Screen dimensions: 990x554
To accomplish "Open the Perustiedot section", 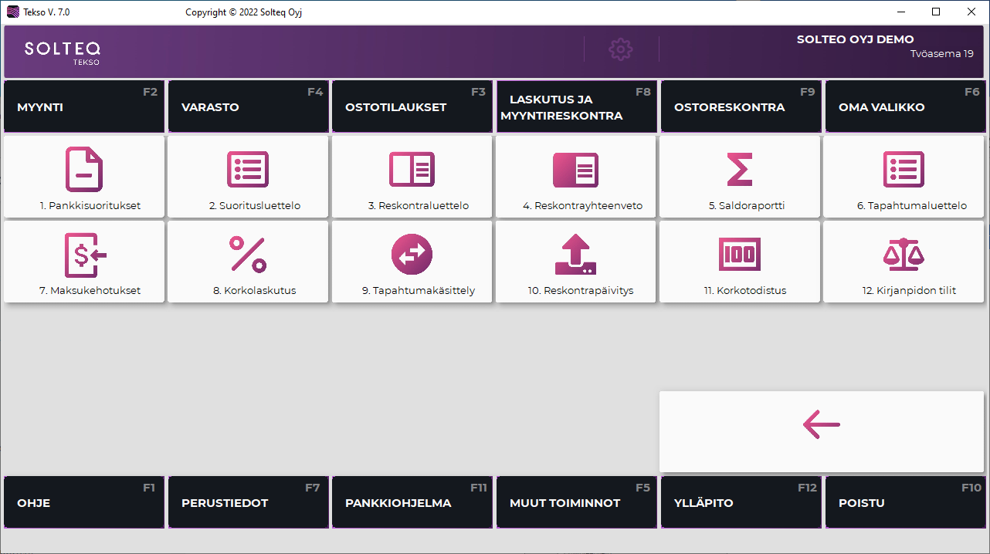I will [x=248, y=502].
